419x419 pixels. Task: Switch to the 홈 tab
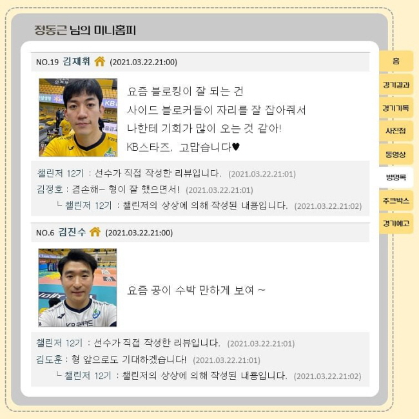396,61
